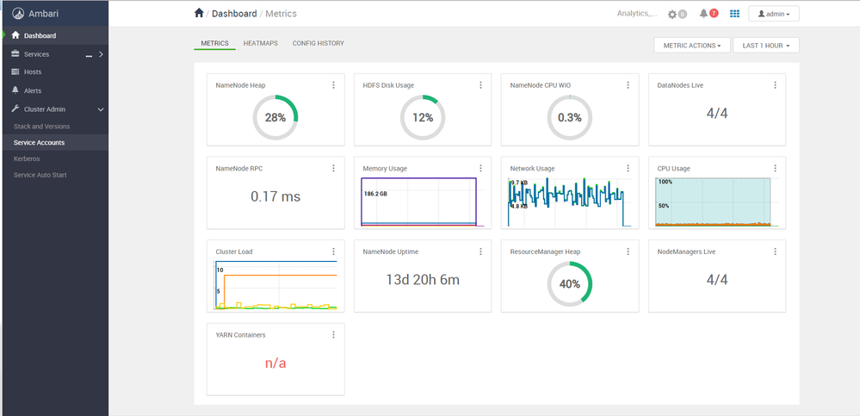
Task: Open YARN Containers widget options menu
Action: 333,335
